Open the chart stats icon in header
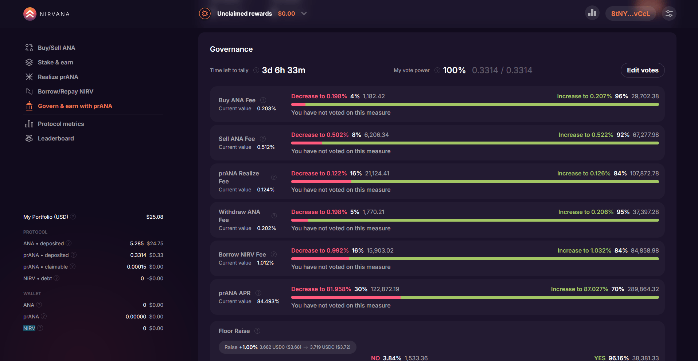698x361 pixels. (x=592, y=13)
